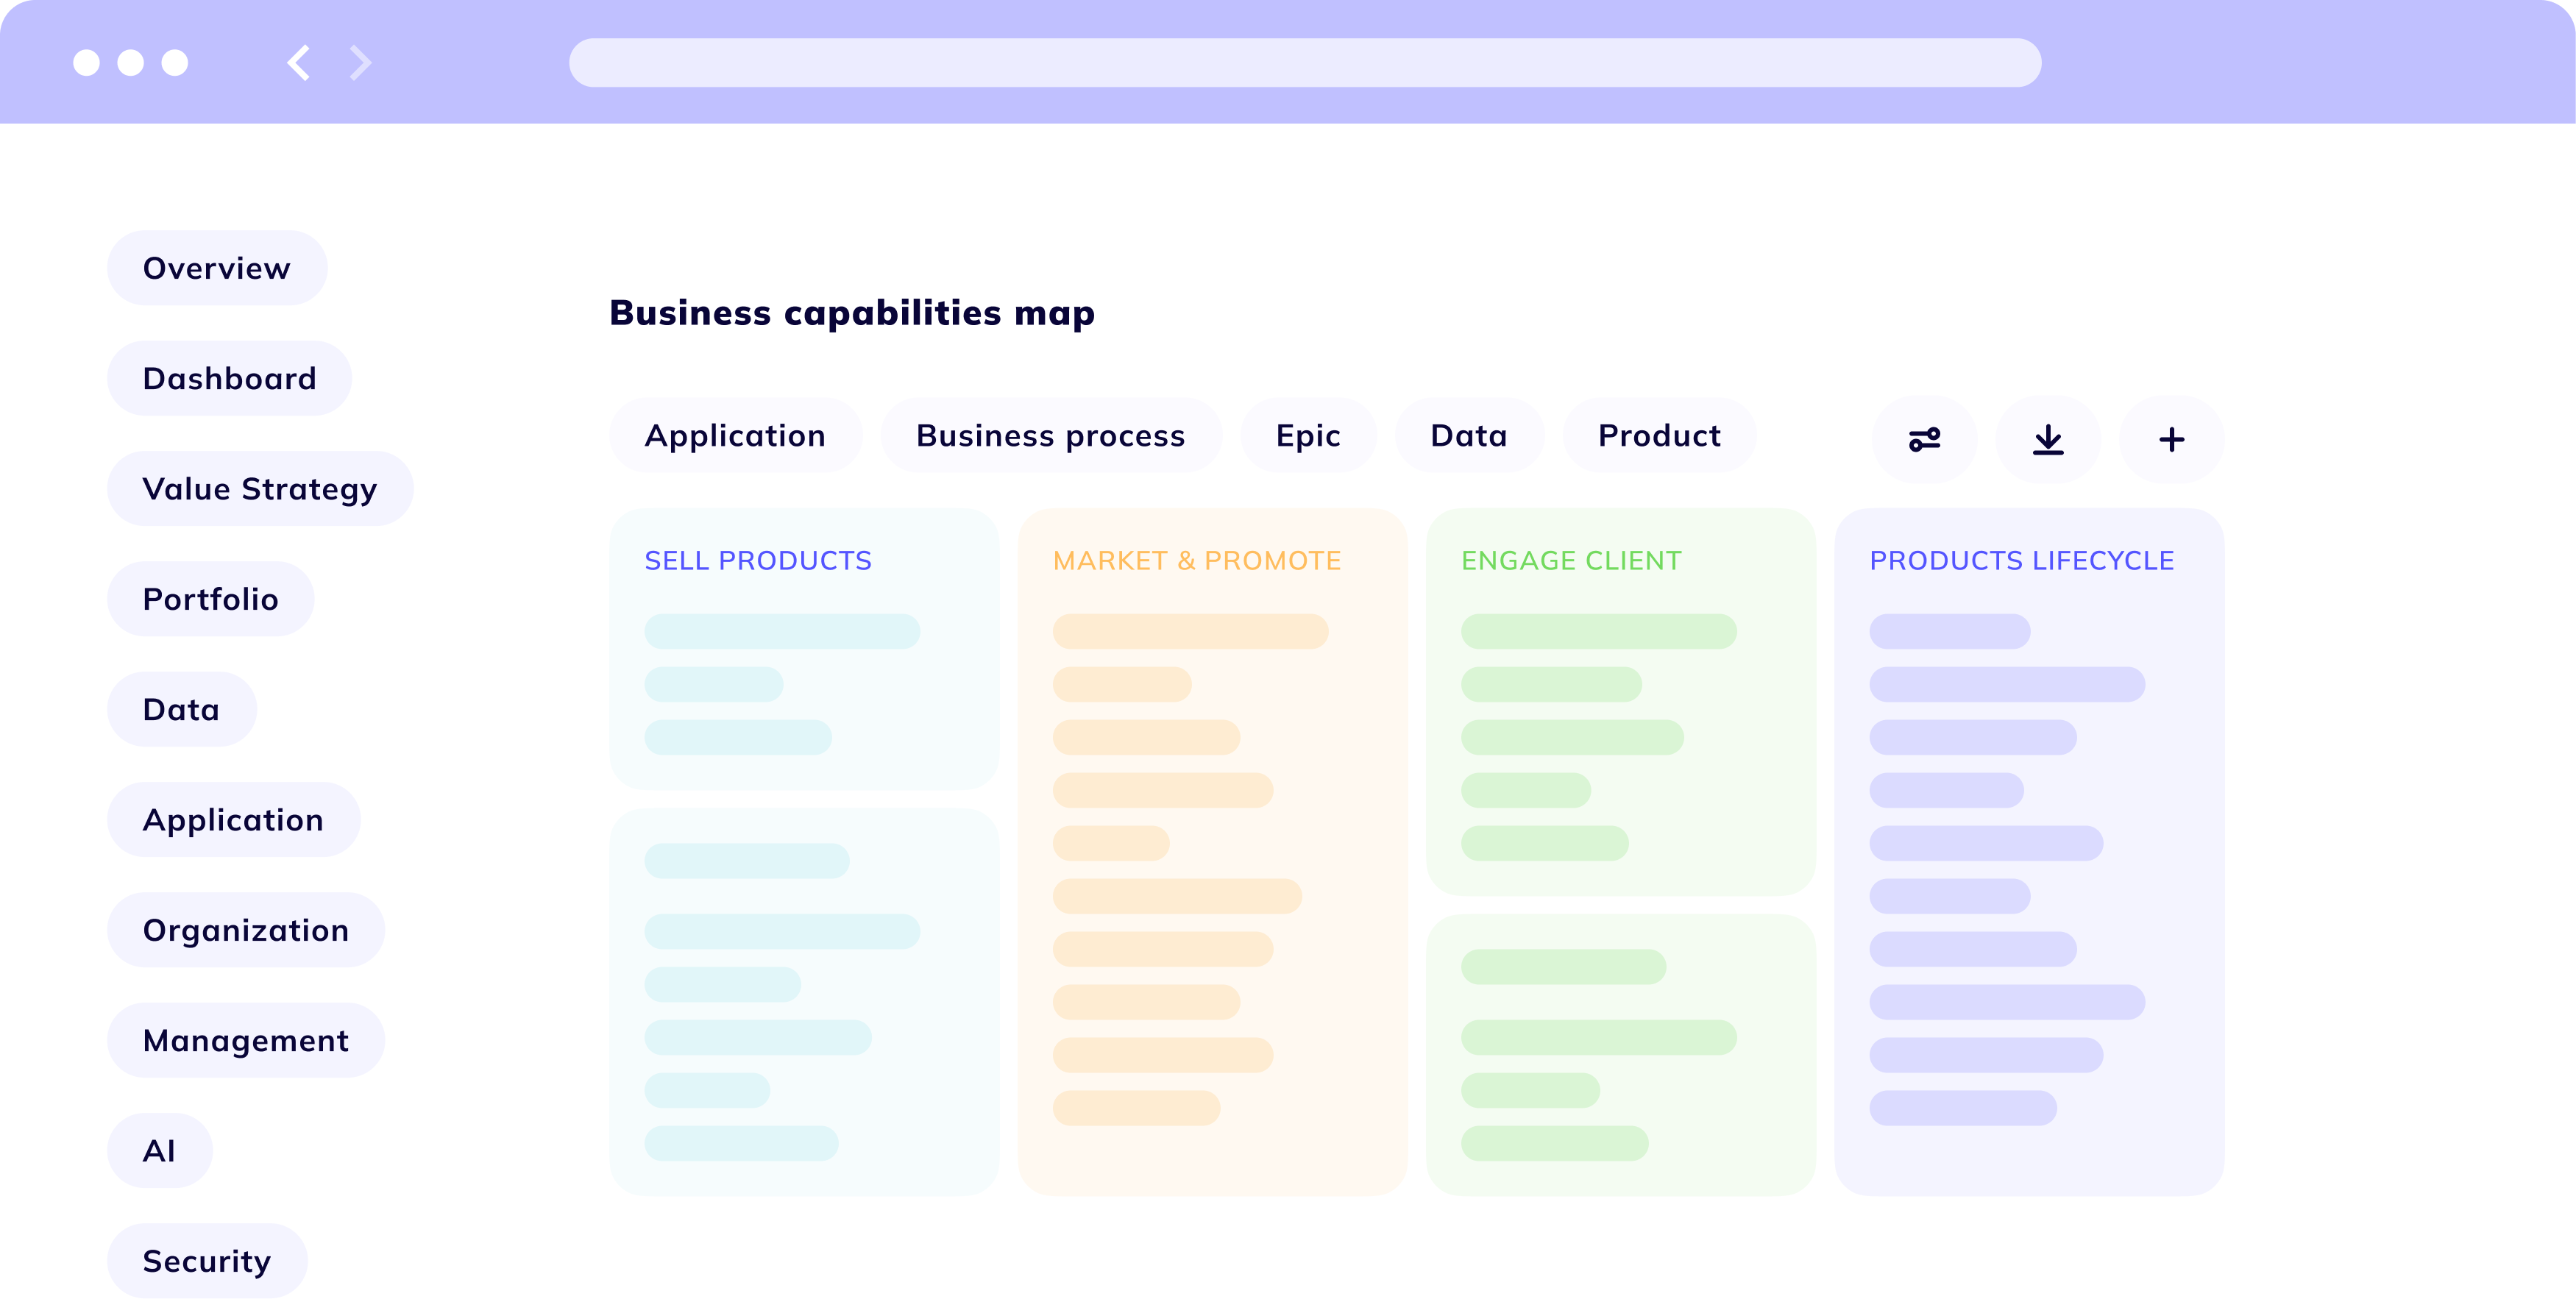The image size is (2576, 1299).
Task: Open Overview in the sidebar
Action: 217,268
